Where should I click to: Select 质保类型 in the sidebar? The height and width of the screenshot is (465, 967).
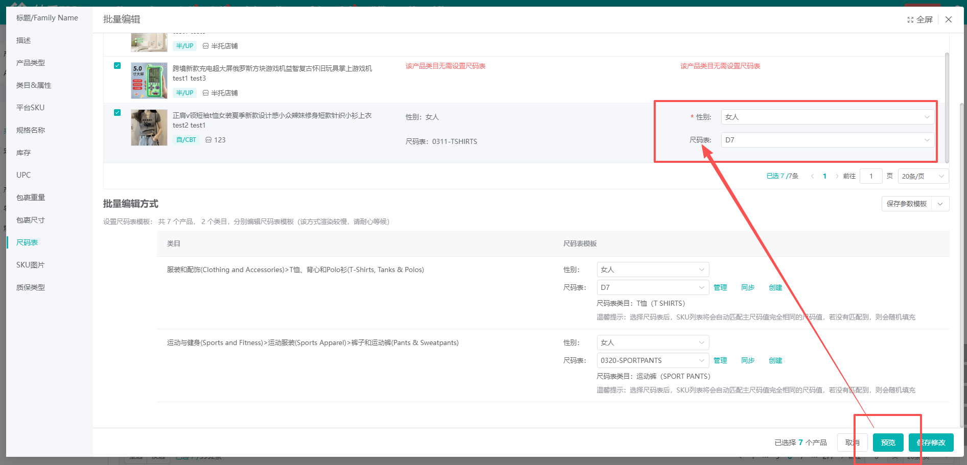pyautogui.click(x=31, y=287)
